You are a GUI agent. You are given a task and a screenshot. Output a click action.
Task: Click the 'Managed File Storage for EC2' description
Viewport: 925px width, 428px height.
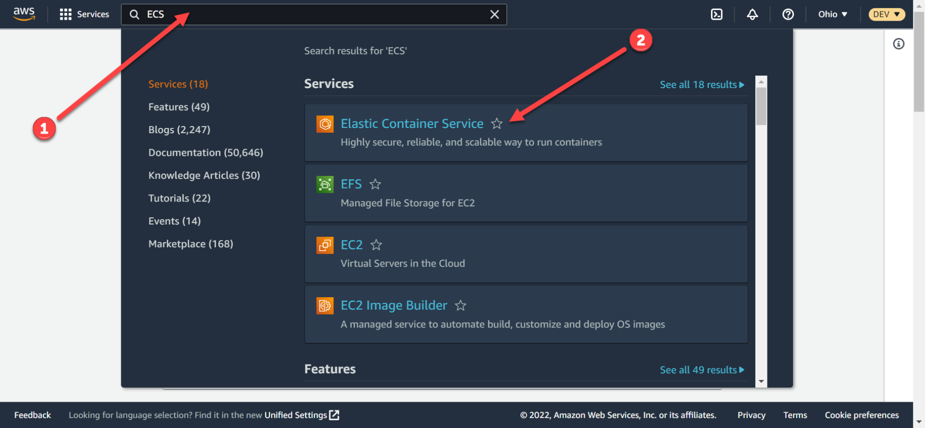pyautogui.click(x=408, y=203)
